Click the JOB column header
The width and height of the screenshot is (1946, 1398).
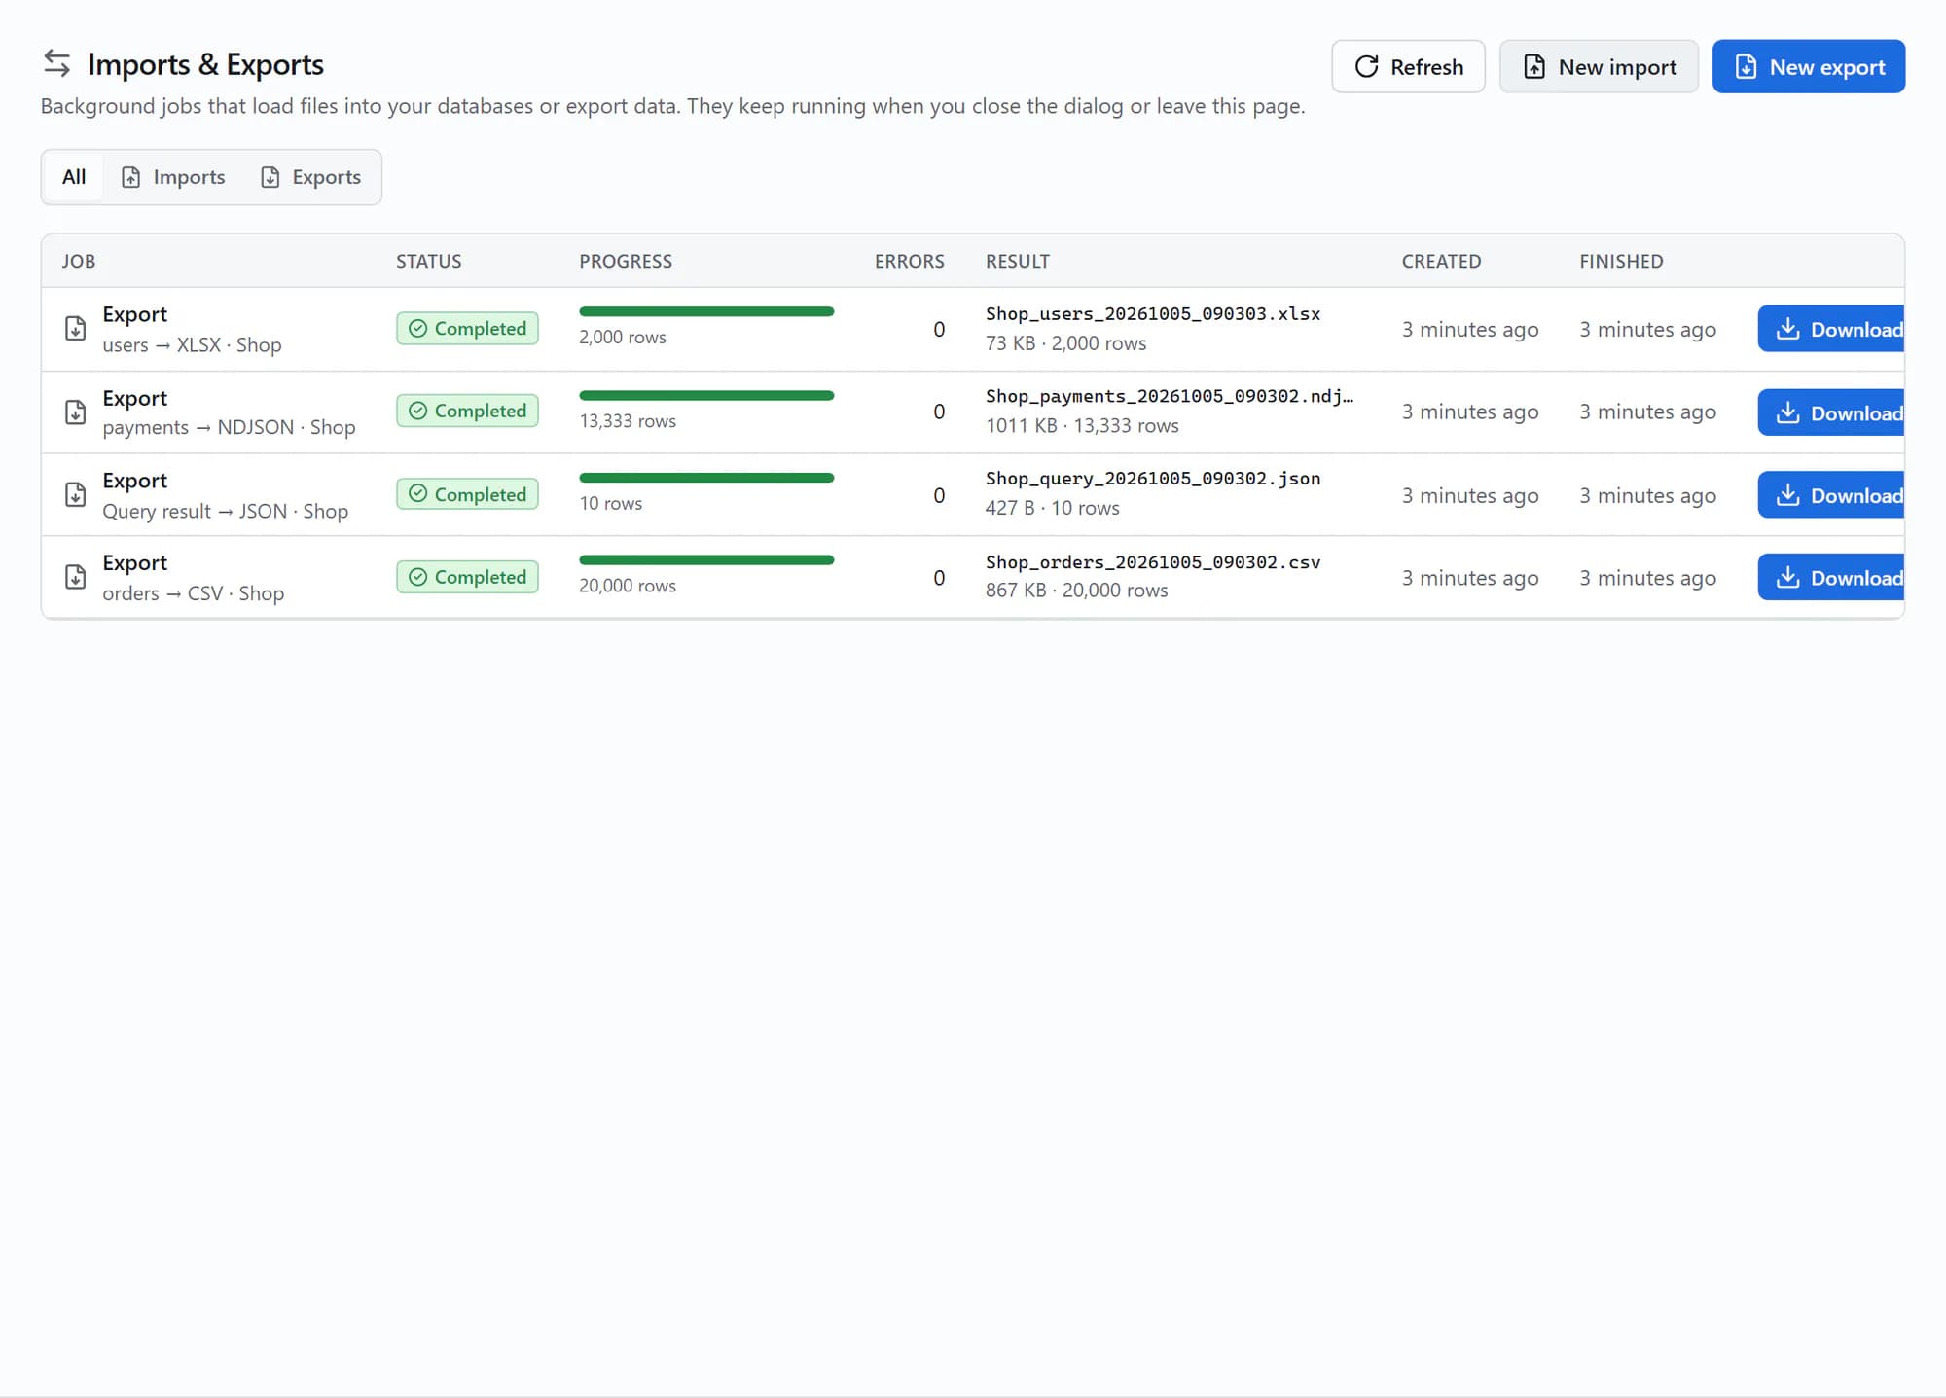click(79, 261)
